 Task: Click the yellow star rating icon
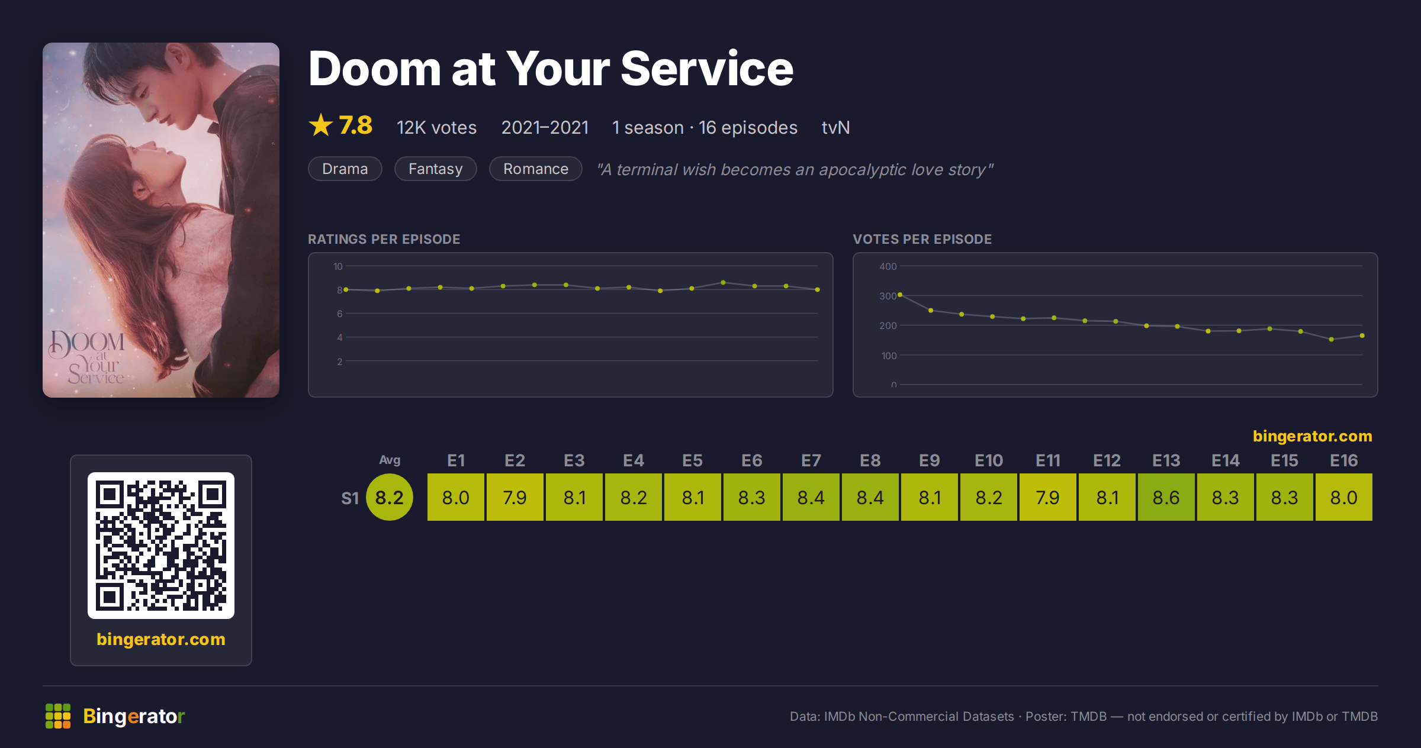[321, 125]
